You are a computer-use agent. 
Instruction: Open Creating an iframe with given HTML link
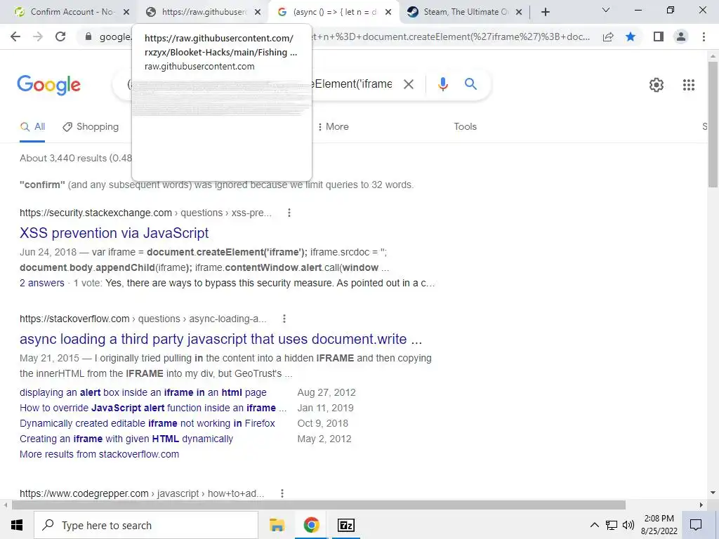[x=126, y=439]
